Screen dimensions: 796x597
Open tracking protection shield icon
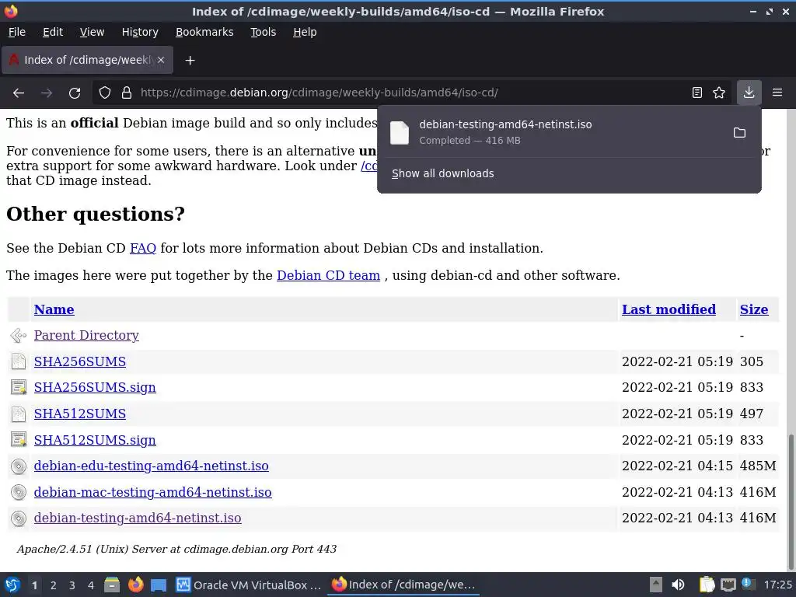pos(105,93)
